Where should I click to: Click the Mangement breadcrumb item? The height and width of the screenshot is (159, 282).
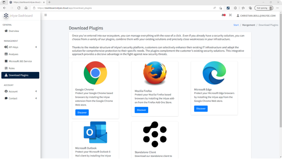point(249,25)
